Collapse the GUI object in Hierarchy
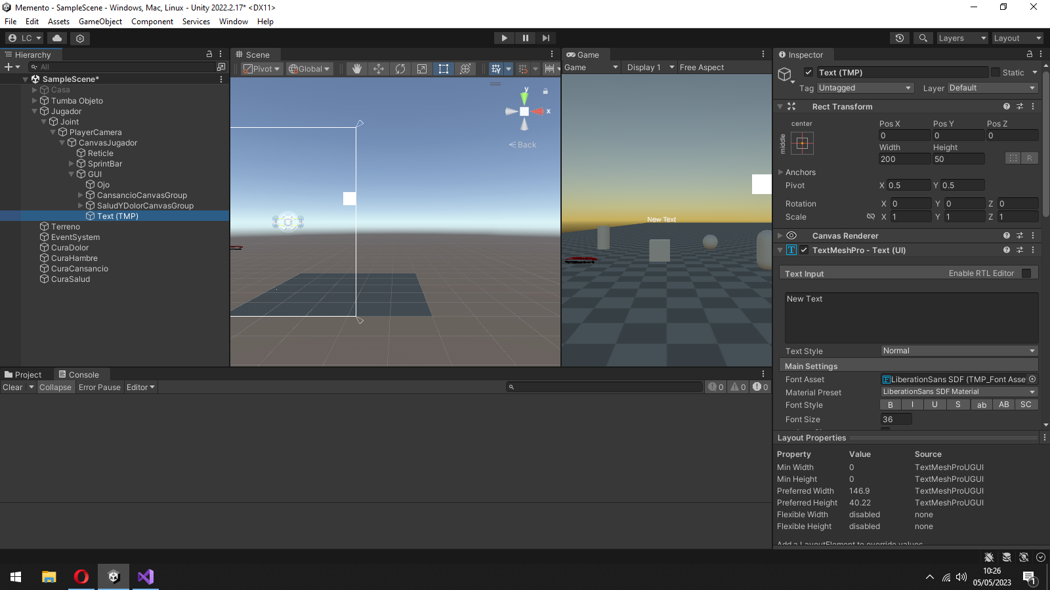 coord(72,174)
